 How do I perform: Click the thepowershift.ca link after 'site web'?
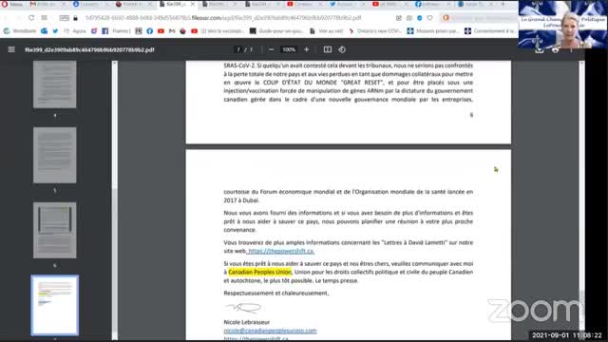pos(281,251)
